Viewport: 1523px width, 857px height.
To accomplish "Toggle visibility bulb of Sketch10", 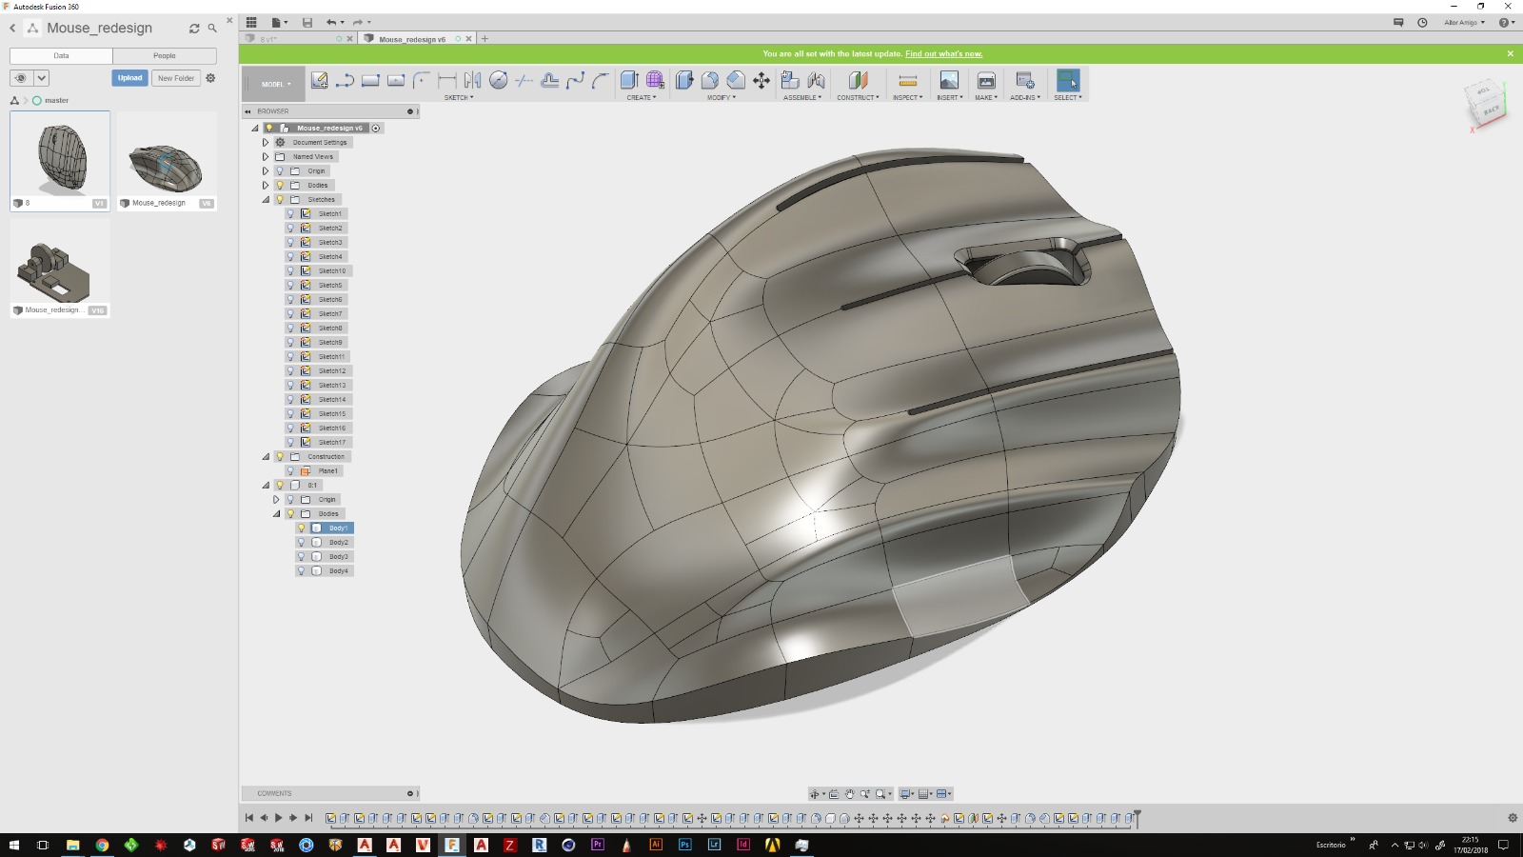I will pos(290,271).
